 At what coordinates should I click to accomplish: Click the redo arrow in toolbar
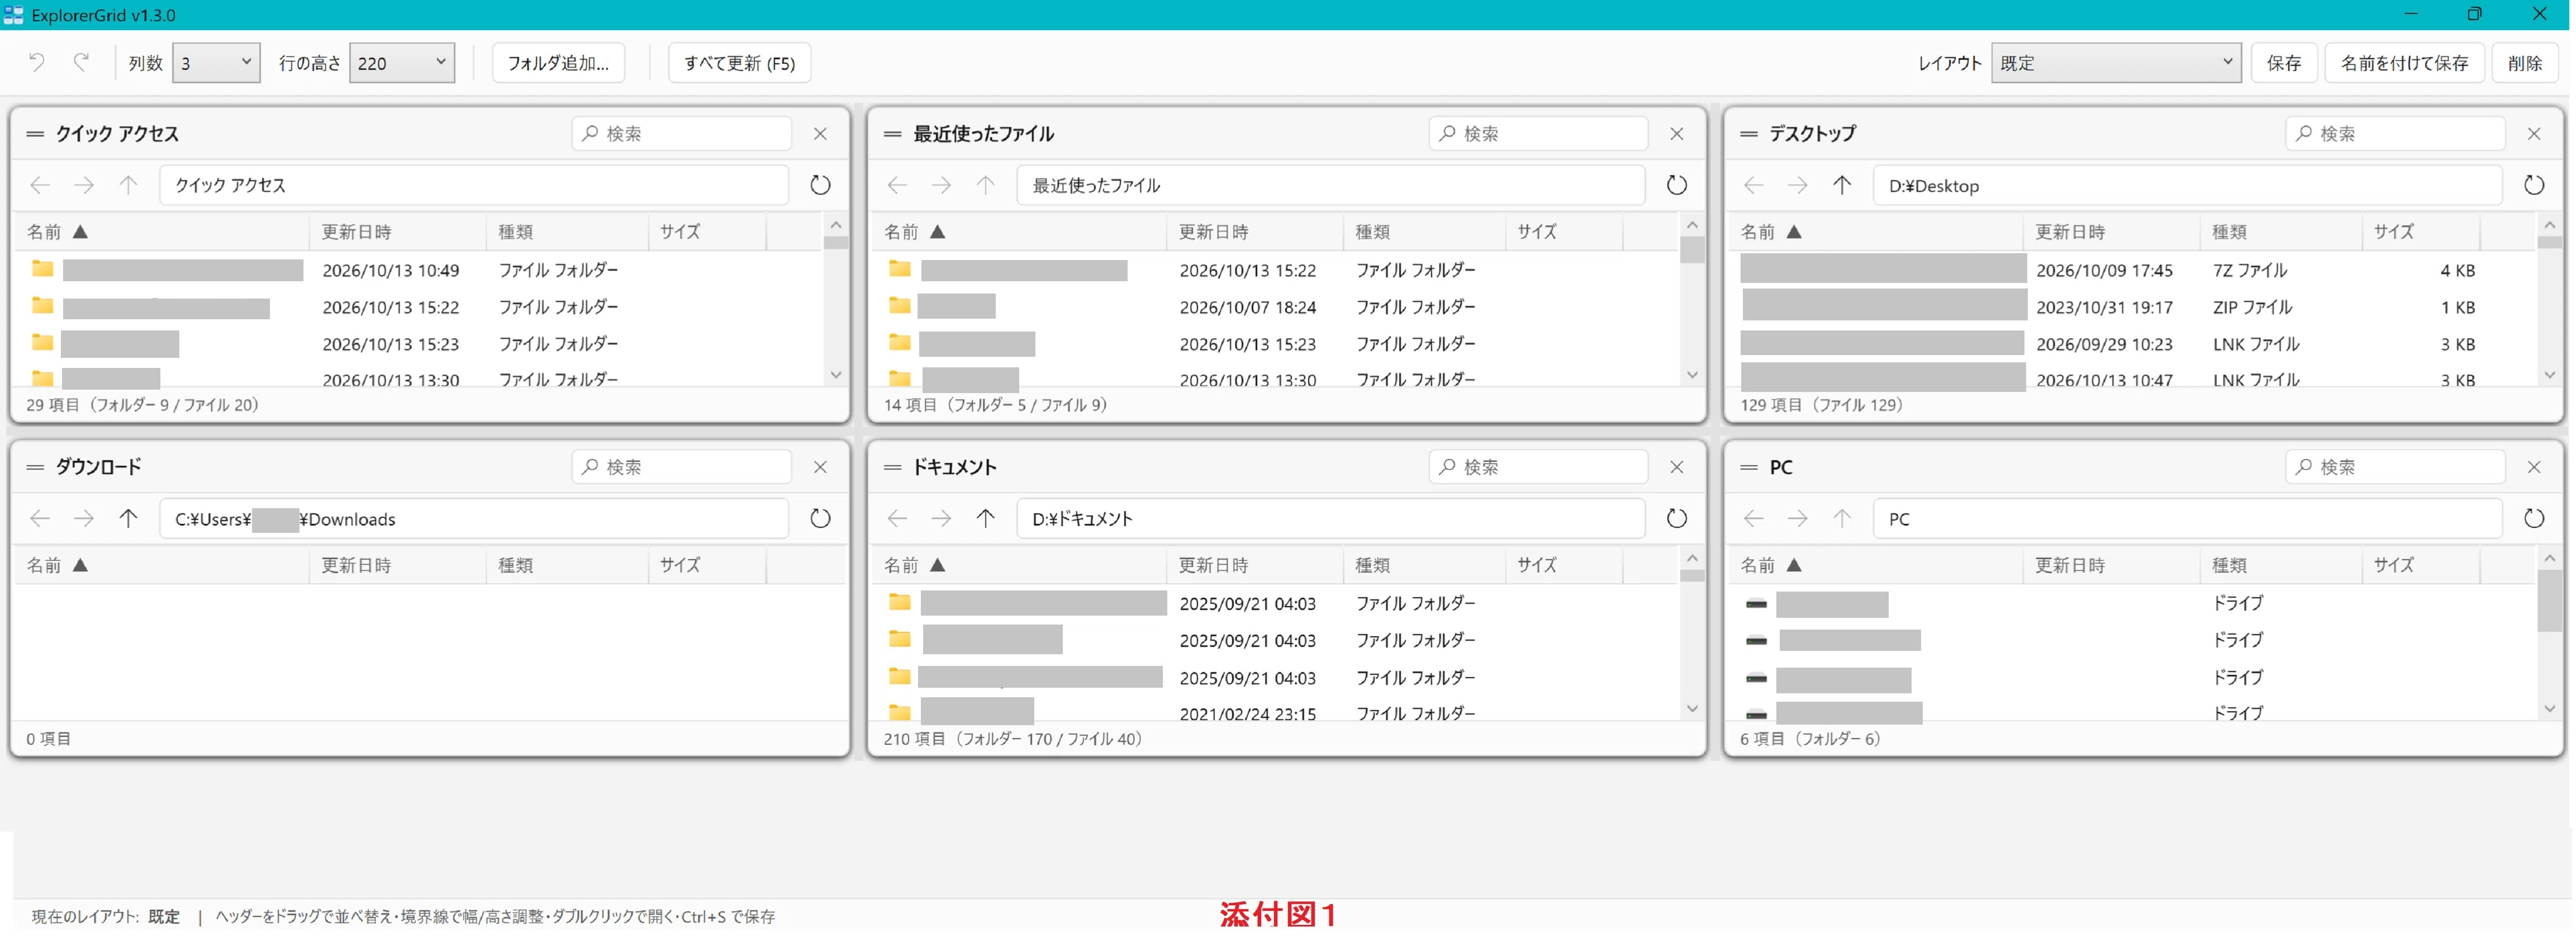(82, 62)
